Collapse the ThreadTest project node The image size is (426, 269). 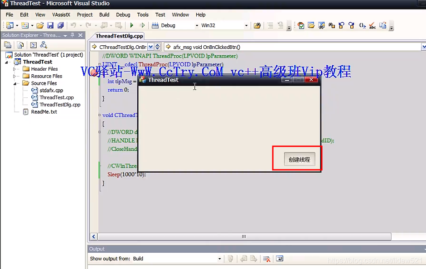click(6, 62)
